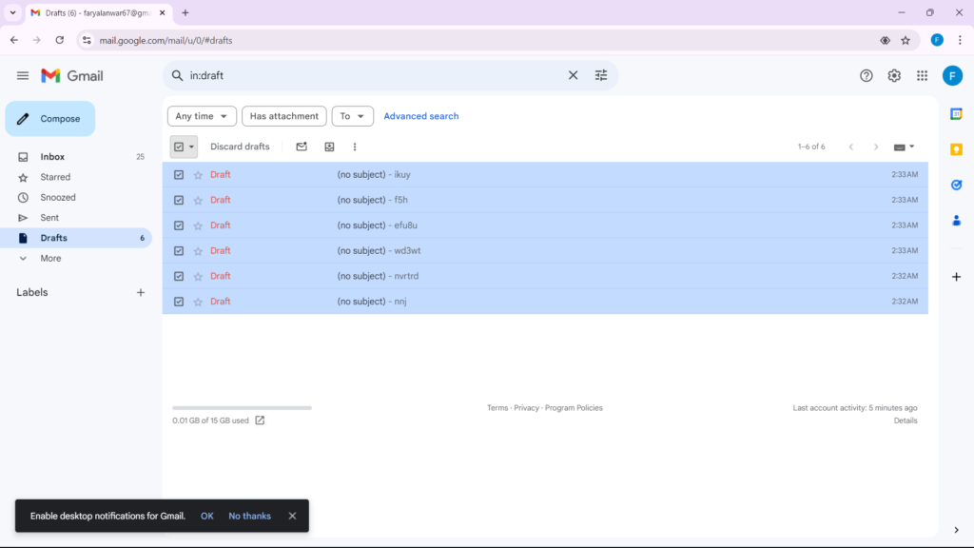Open the Google Calendar side panel
Screen dimensions: 974x548
pos(956,114)
